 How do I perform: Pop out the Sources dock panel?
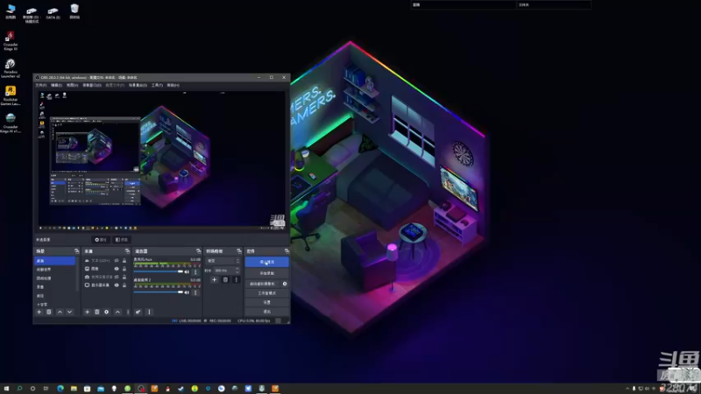click(127, 251)
